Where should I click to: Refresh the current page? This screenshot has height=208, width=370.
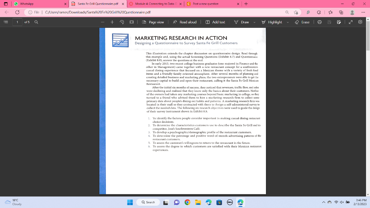pyautogui.click(x=17, y=12)
